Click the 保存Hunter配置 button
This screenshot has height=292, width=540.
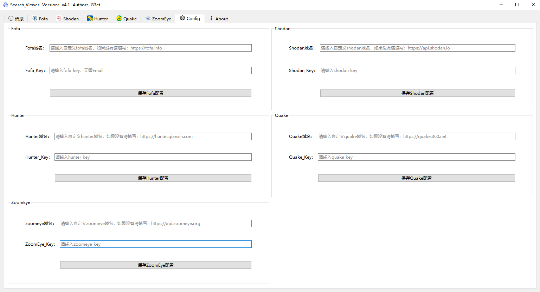153,178
